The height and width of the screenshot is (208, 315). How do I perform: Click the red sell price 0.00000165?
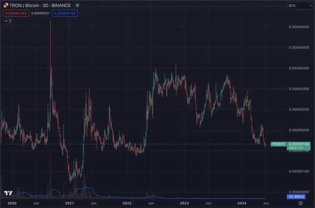(16, 13)
